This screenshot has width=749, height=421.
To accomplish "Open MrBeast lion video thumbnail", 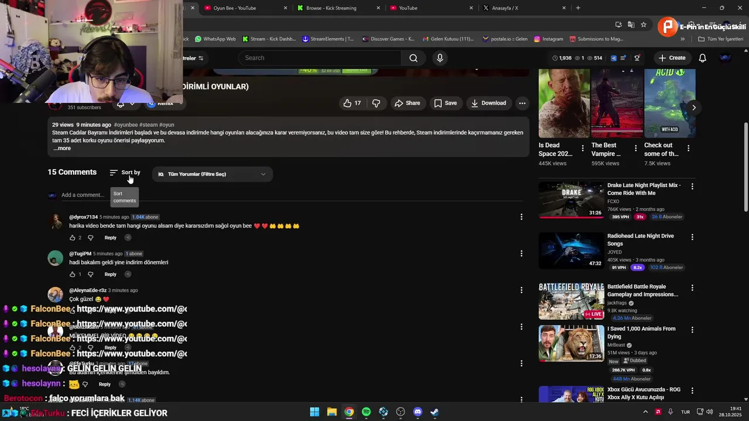I will [571, 343].
